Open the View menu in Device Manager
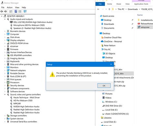Screen dimensions: 153x126 (17, 7)
